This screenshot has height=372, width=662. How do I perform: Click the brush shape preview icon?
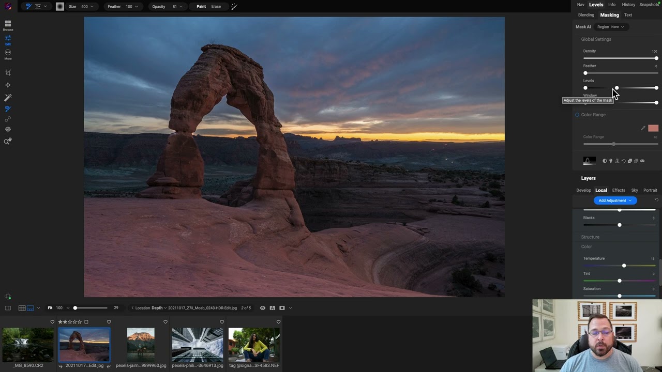point(60,7)
